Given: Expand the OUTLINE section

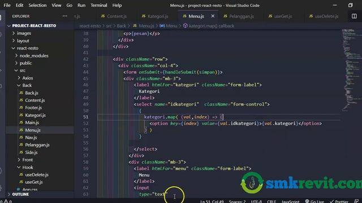Looking at the screenshot, I should (x=20, y=195).
